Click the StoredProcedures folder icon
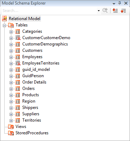Screen dimensions: 130x141 point(11,133)
